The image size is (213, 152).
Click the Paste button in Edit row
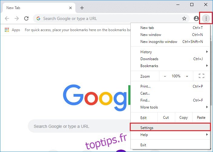click(x=201, y=118)
